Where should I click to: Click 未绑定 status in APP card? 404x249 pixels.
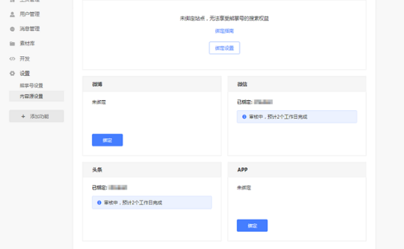(244, 187)
